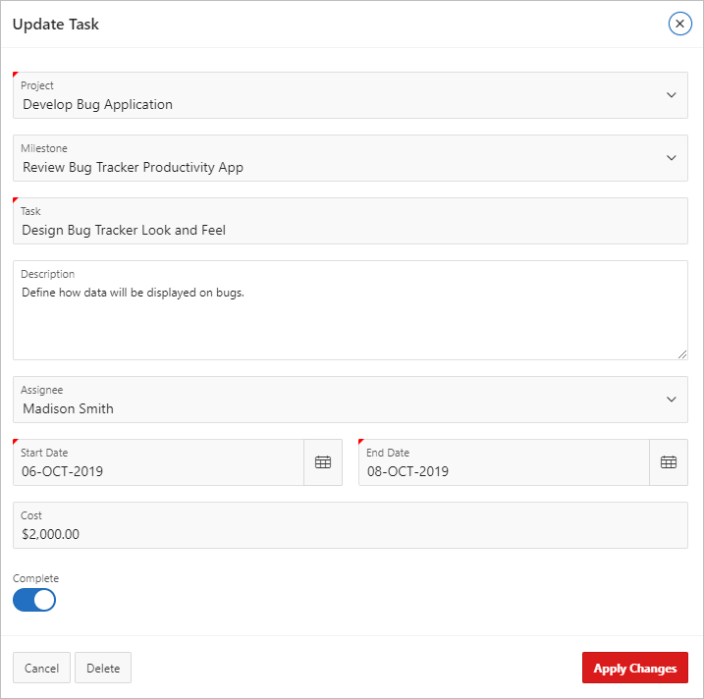704x699 pixels.
Task: Open the Start Date calendar picker
Action: click(323, 462)
